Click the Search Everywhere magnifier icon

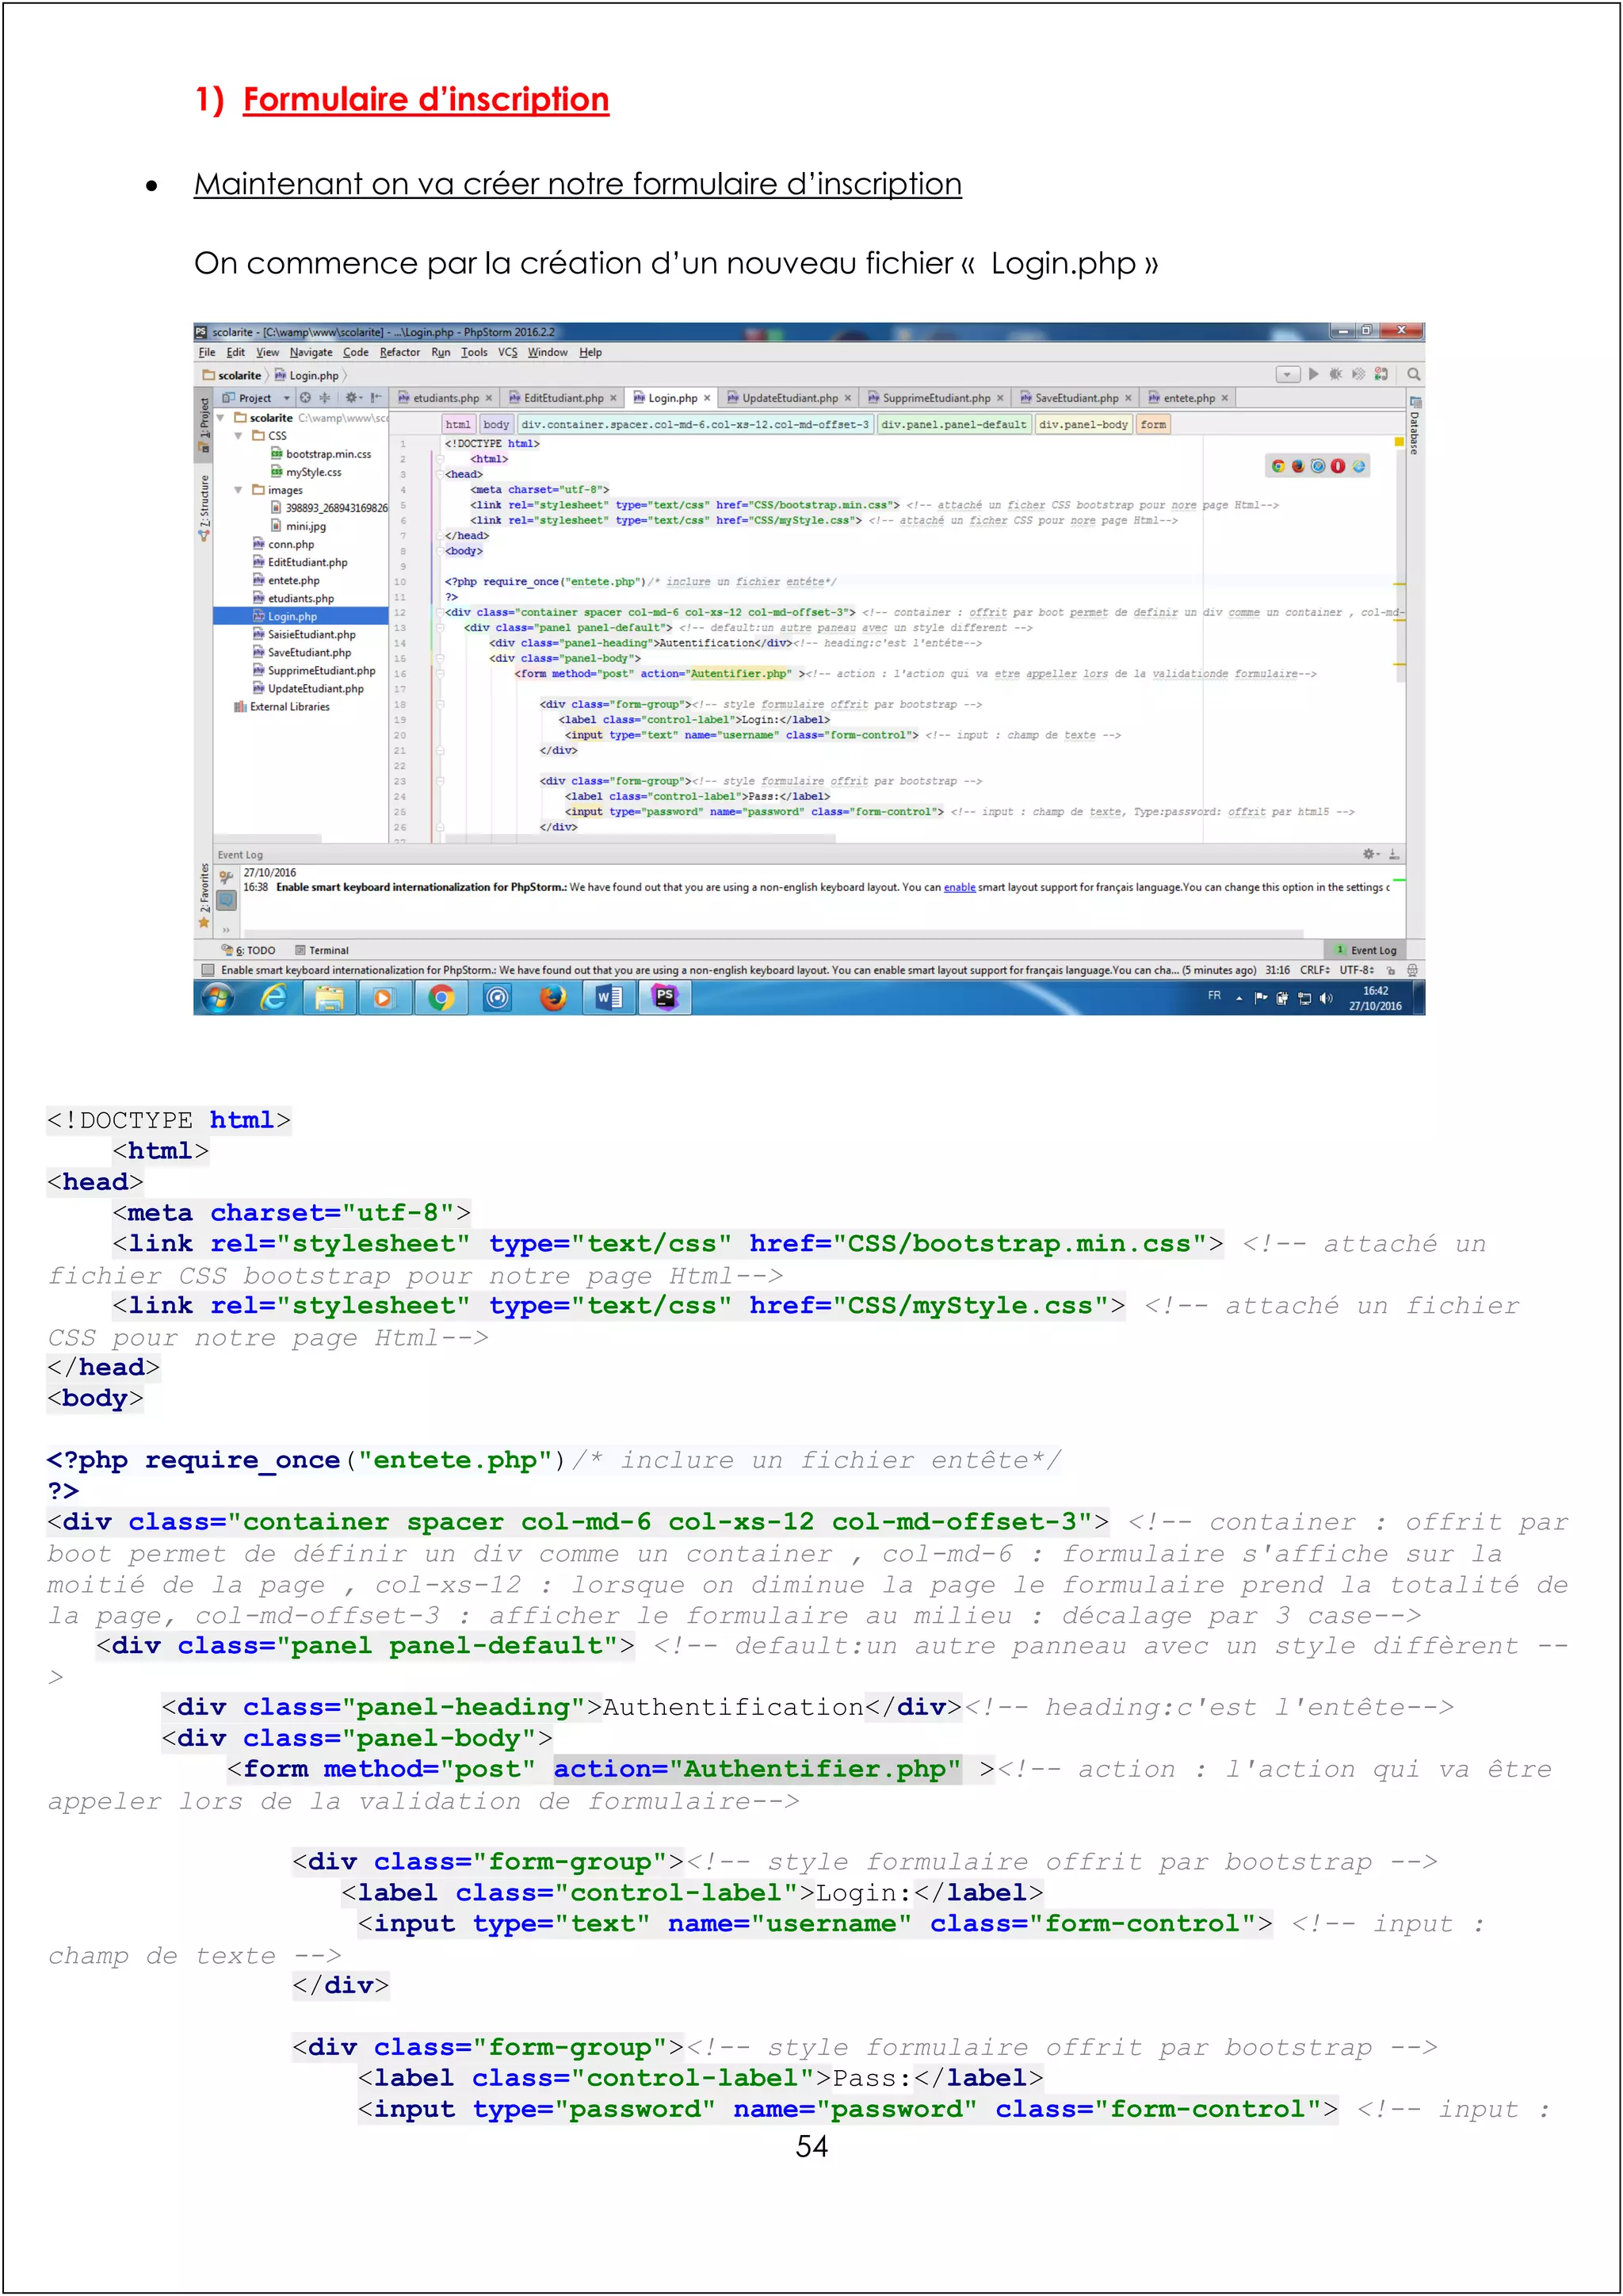1413,374
